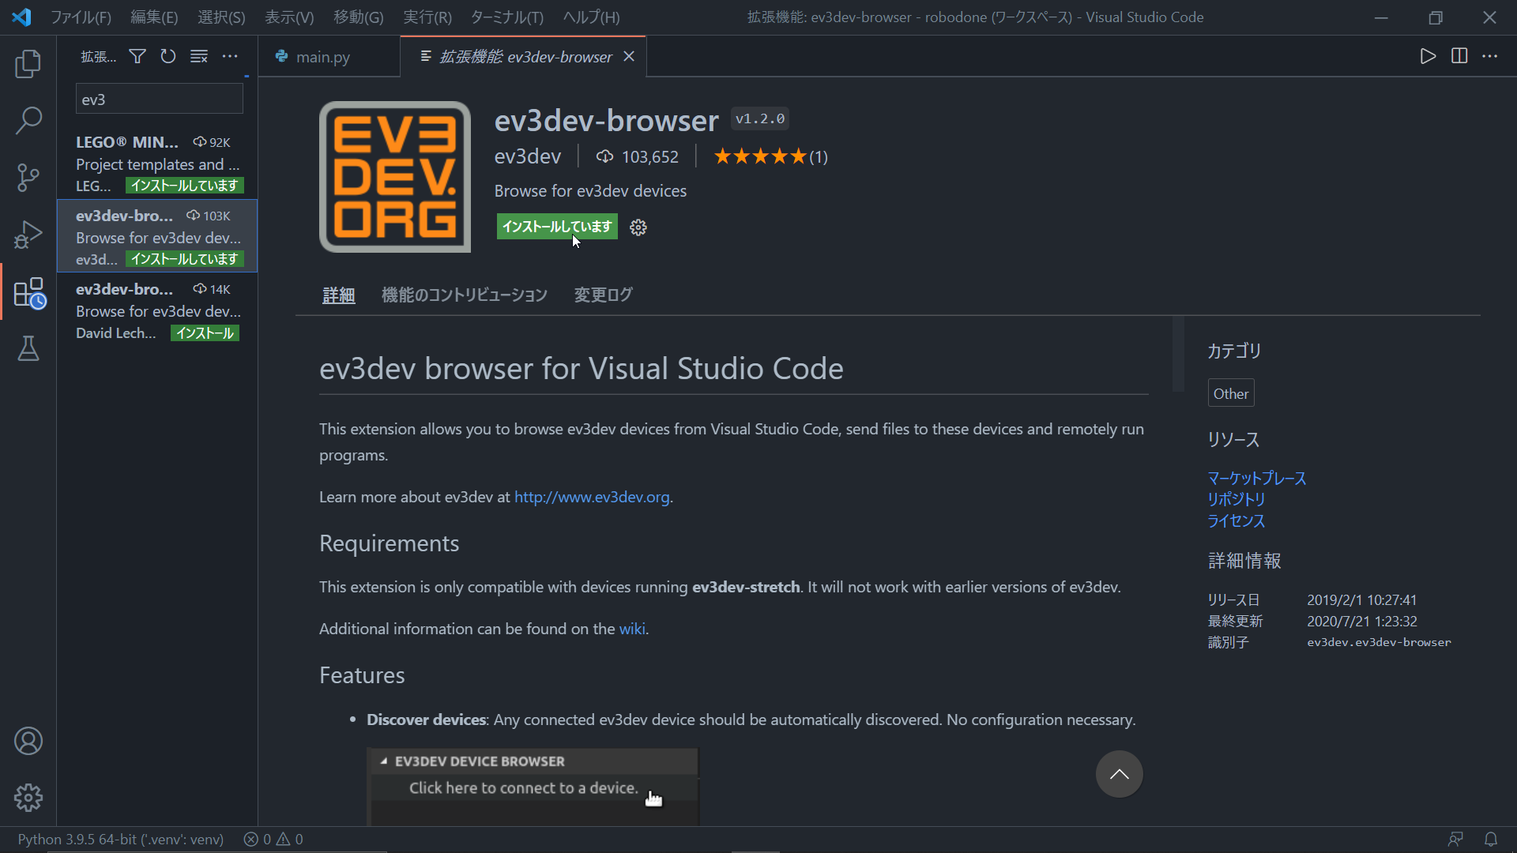Toggle split editor layout button
This screenshot has width=1517, height=853.
1459,56
